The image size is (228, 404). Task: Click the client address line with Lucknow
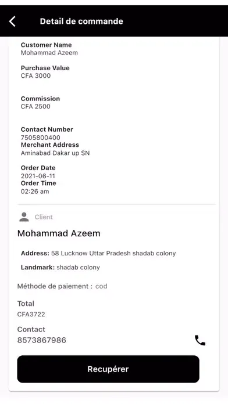pos(98,253)
